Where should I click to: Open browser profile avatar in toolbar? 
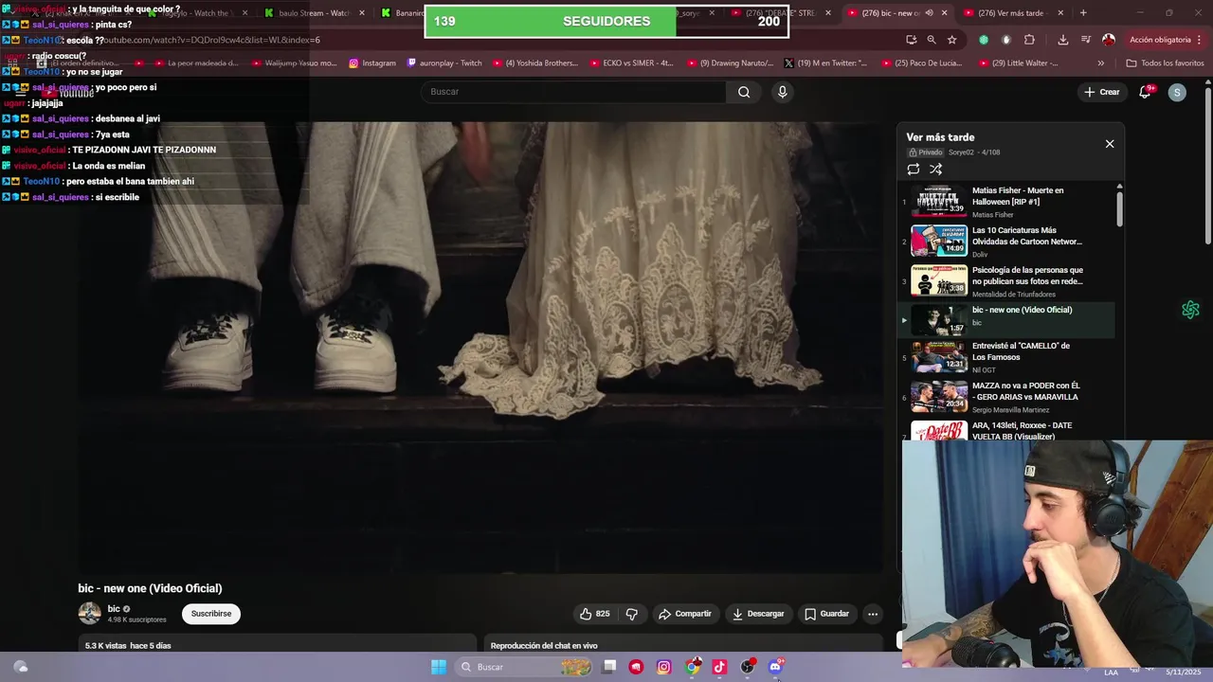1109,40
